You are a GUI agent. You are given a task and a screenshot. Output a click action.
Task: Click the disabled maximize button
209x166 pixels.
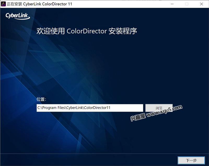tap(187, 4)
